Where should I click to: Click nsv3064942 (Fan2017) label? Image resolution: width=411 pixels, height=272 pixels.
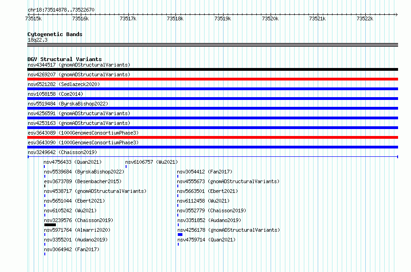click(x=72, y=249)
